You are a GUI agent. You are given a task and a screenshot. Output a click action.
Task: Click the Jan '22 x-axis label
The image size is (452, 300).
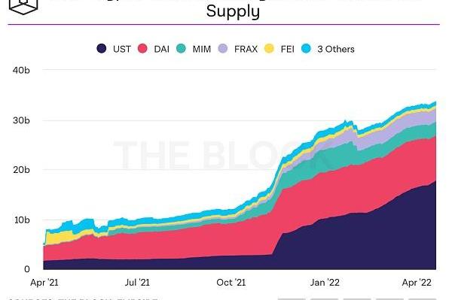click(x=325, y=283)
